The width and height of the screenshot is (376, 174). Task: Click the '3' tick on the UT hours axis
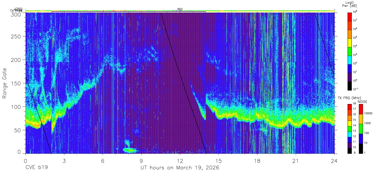(x=64, y=161)
